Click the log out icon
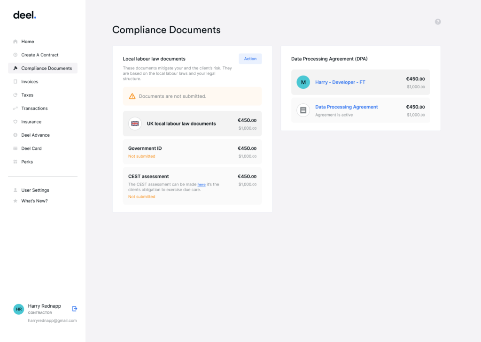The height and width of the screenshot is (342, 481). pyautogui.click(x=75, y=309)
